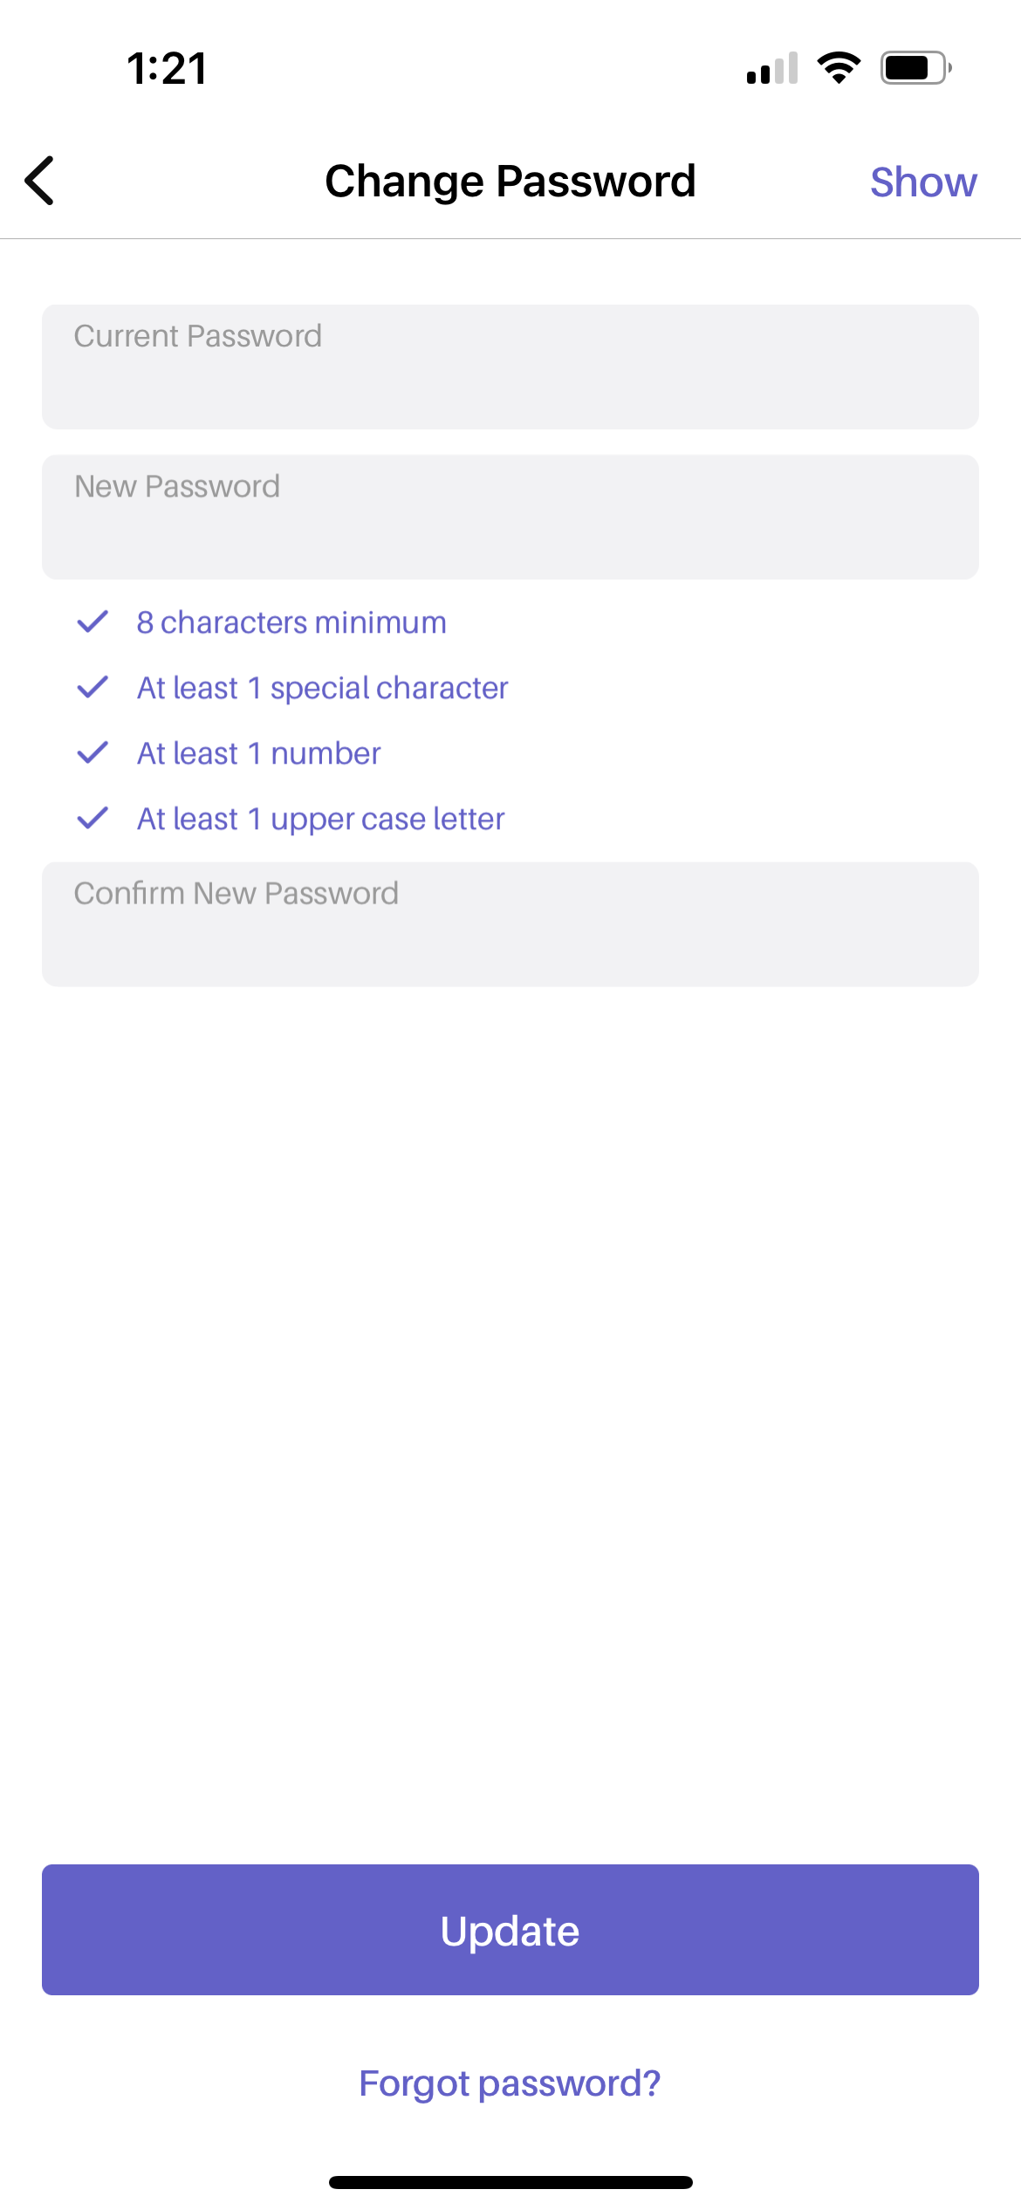Select the New Password input field

510,517
